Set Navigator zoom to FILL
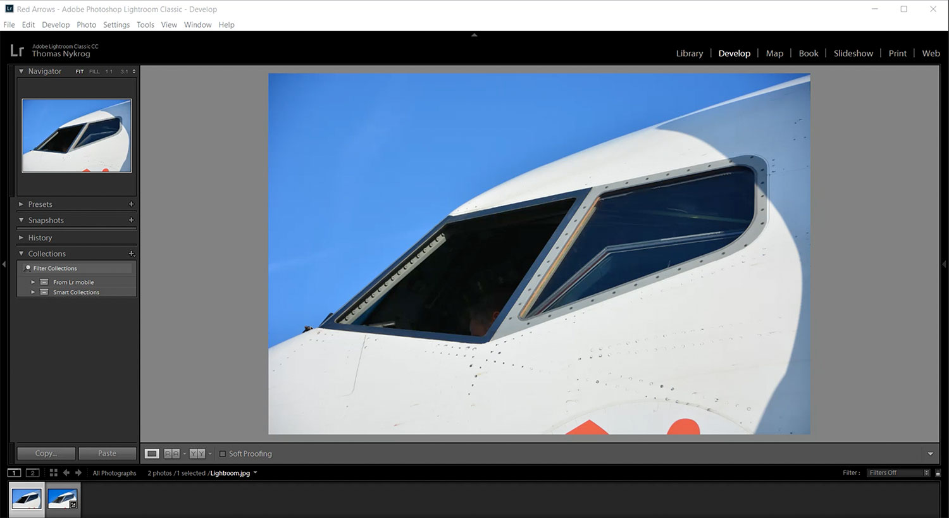Viewport: 949px width, 518px height. pos(94,71)
